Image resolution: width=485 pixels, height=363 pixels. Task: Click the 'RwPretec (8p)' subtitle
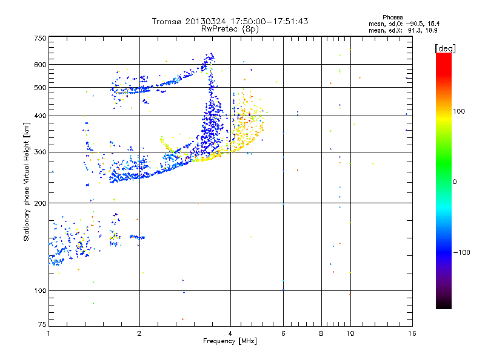230,29
